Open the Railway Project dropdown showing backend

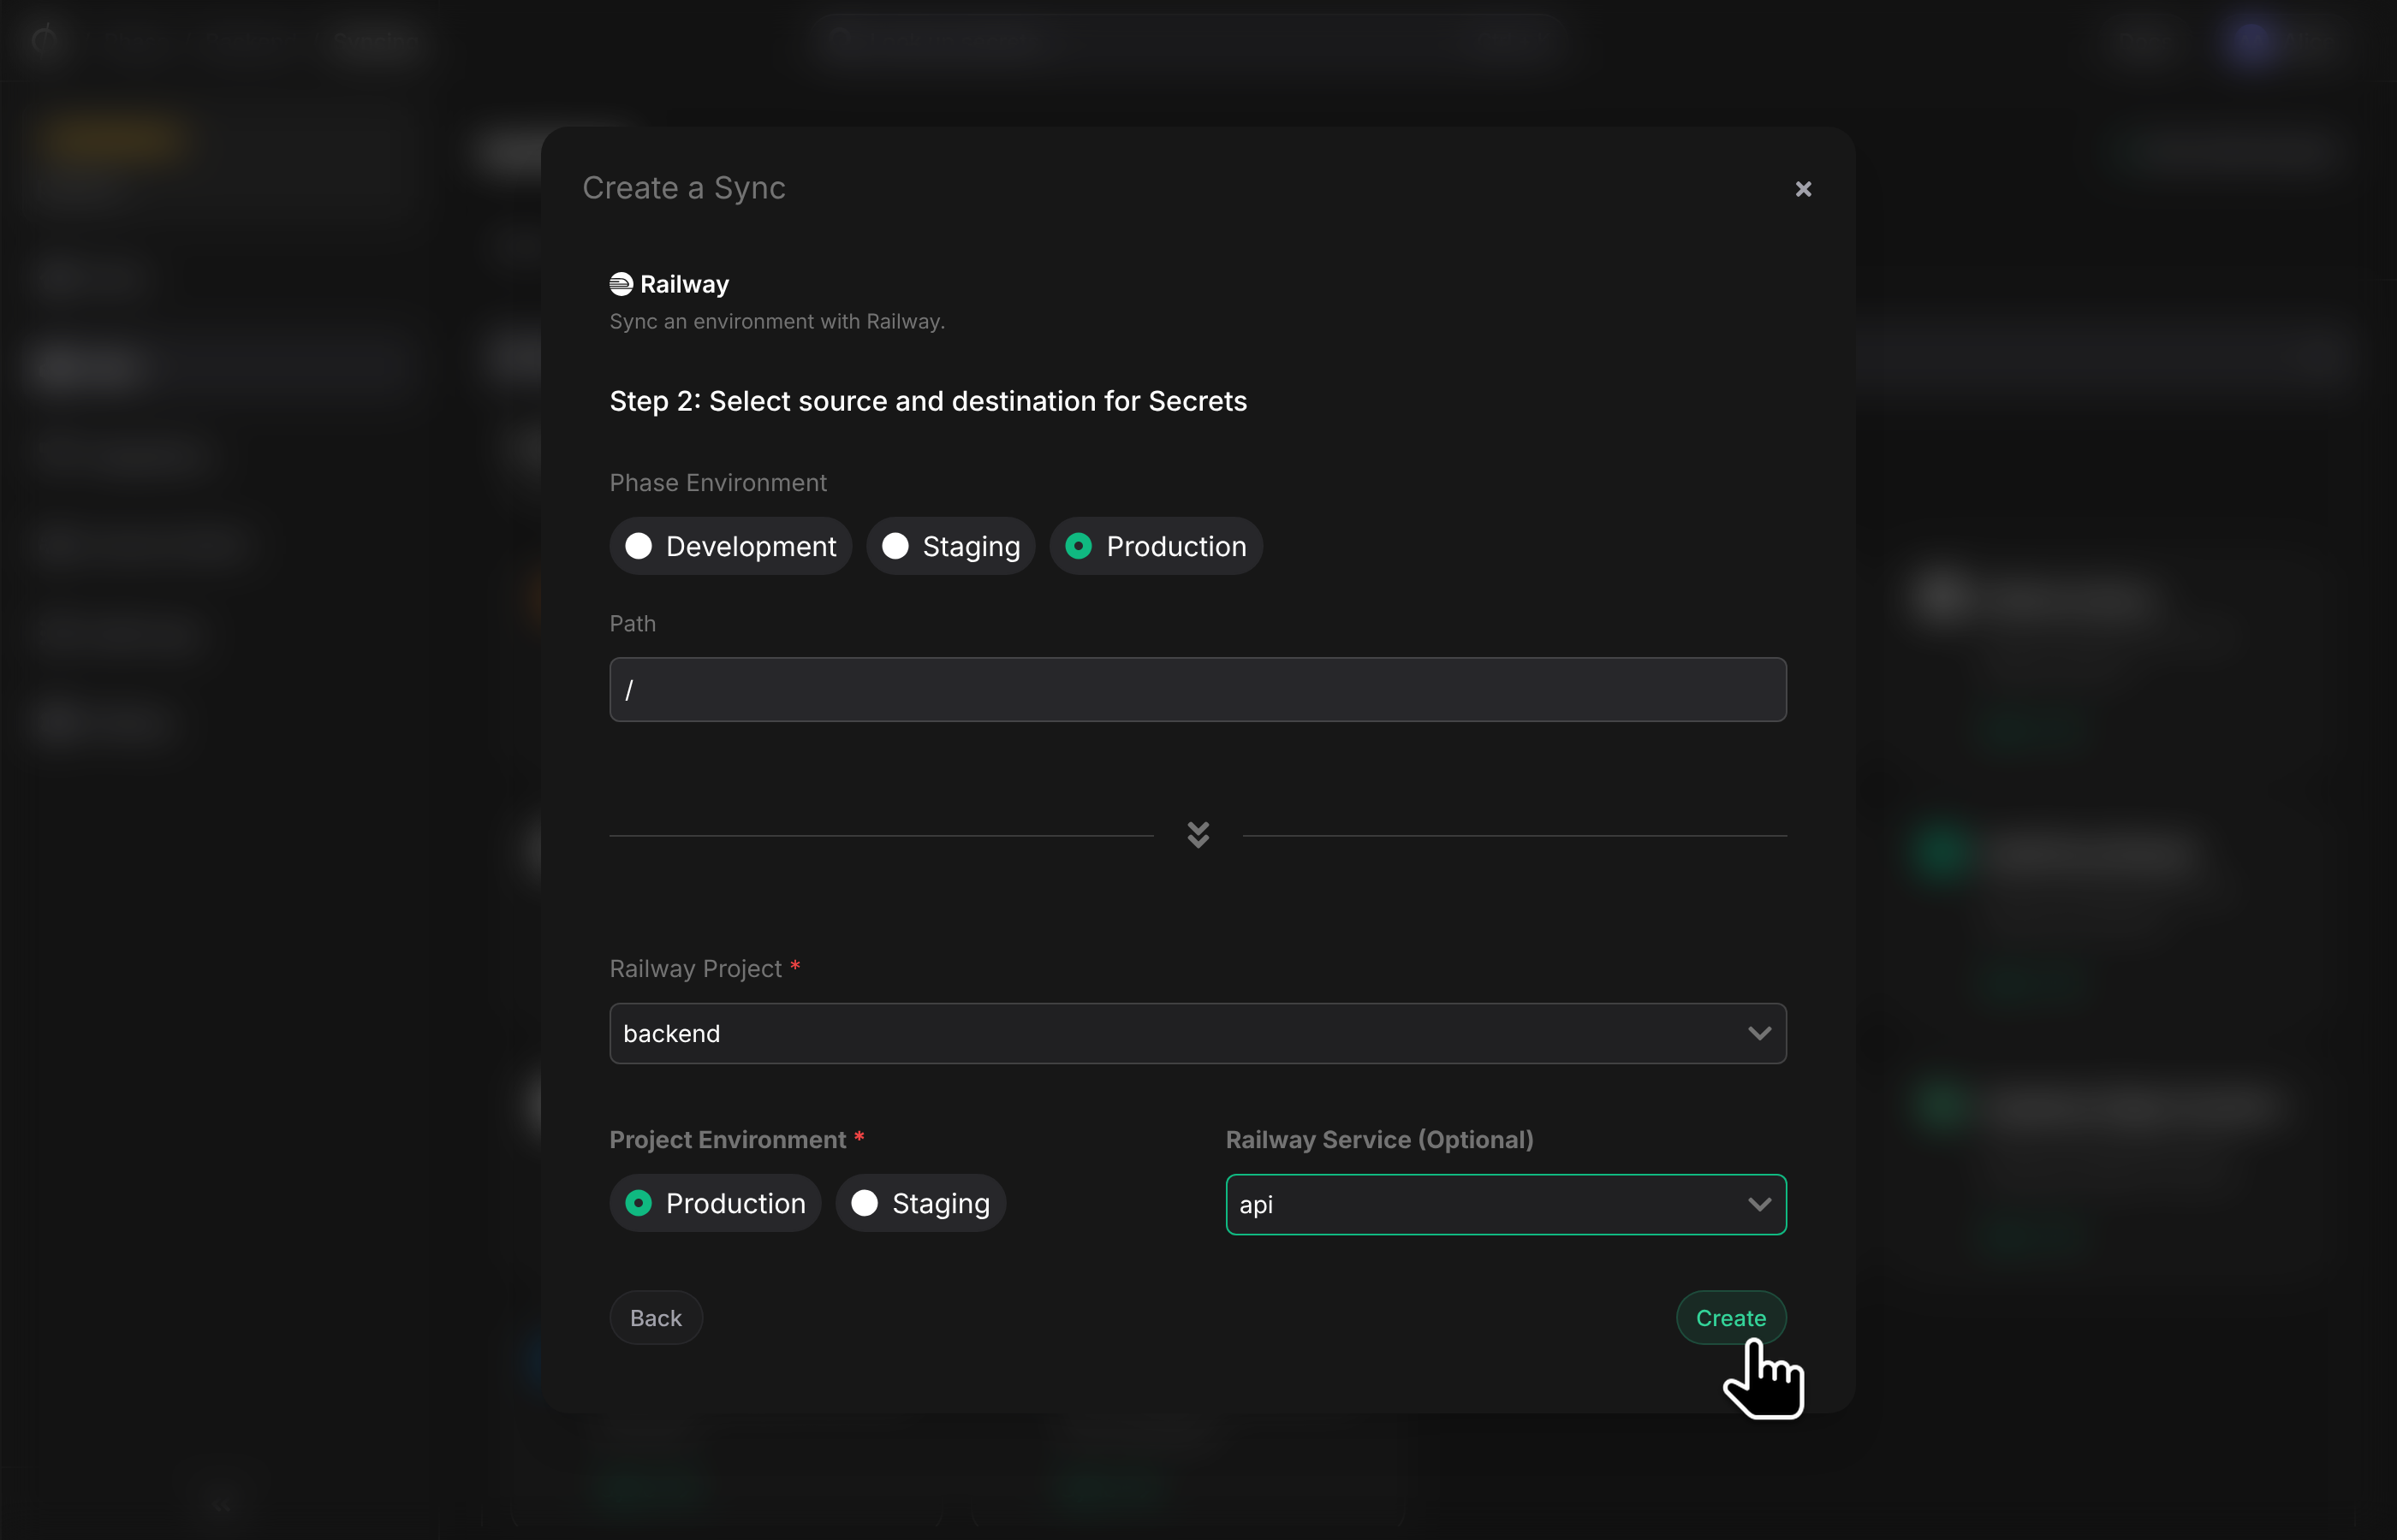point(1198,1033)
